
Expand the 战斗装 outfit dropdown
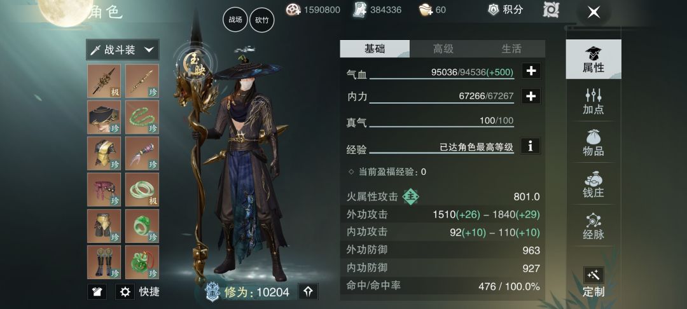coord(123,50)
